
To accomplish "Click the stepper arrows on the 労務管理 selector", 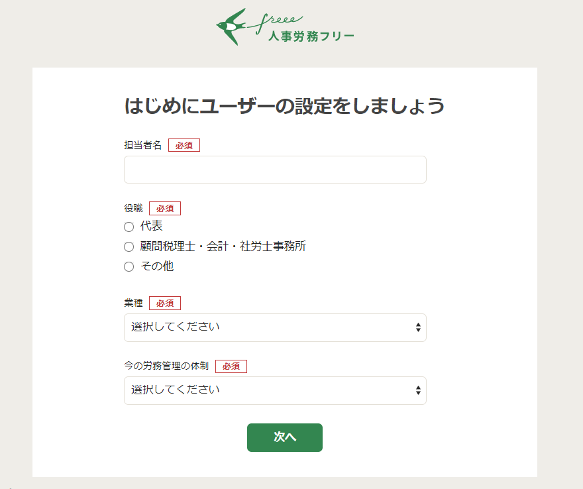I will coord(418,390).
